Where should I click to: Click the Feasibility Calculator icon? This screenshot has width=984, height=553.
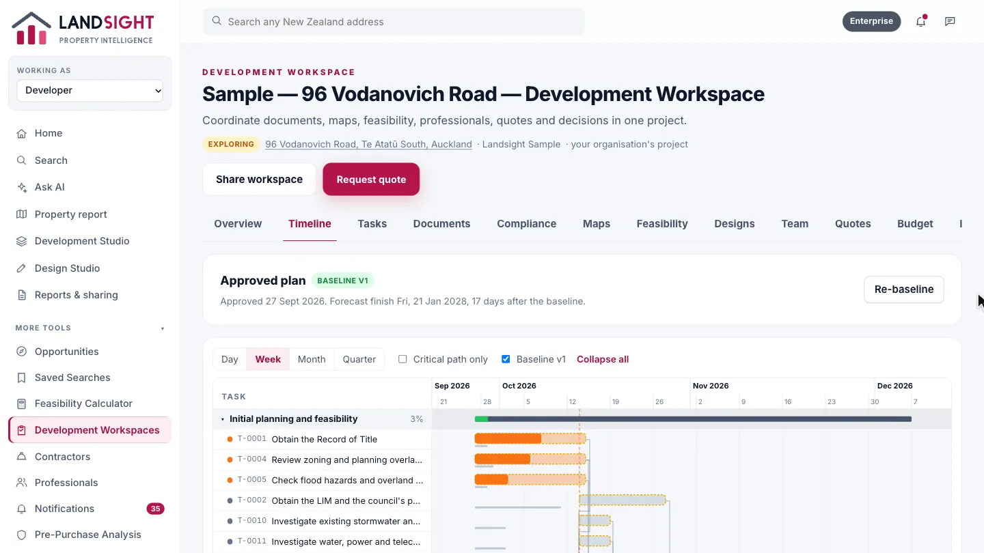click(22, 403)
